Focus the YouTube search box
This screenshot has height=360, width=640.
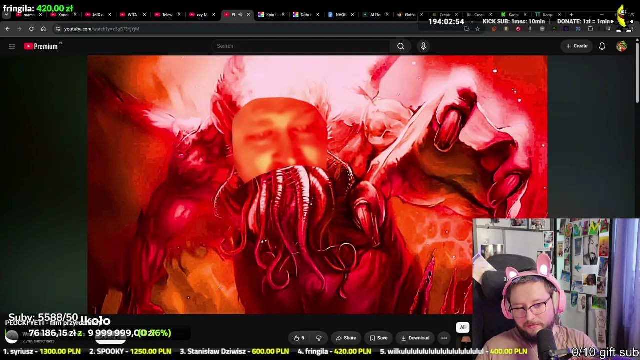pyautogui.click(x=301, y=46)
